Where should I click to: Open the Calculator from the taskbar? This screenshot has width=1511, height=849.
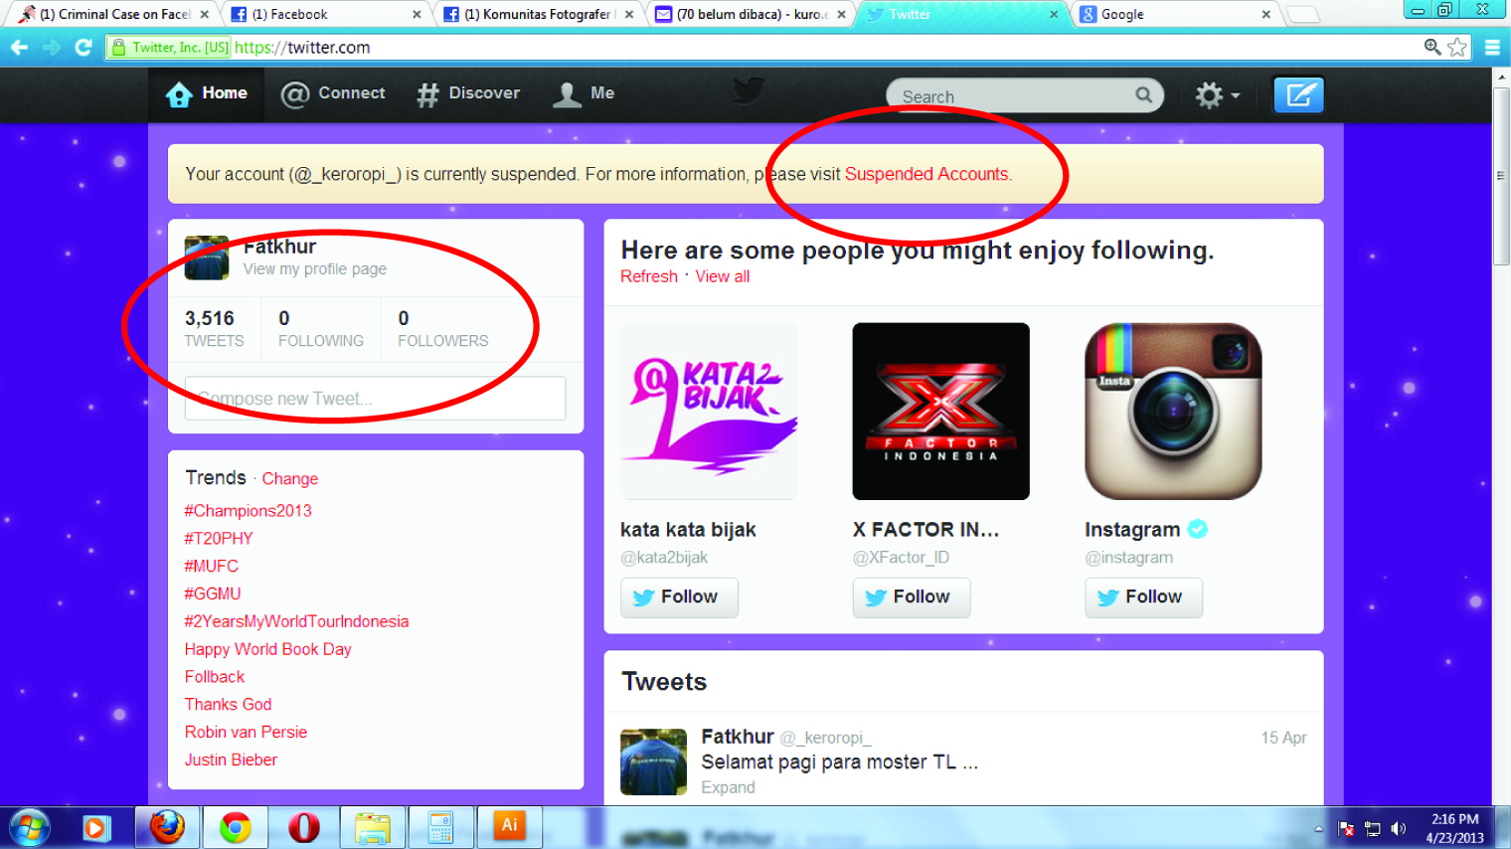(440, 827)
